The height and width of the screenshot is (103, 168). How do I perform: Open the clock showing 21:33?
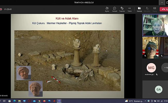165,101
